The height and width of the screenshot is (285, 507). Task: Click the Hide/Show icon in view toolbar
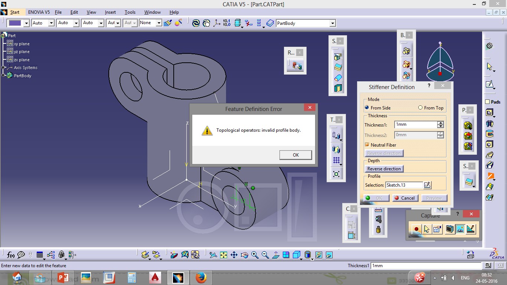[x=318, y=255]
